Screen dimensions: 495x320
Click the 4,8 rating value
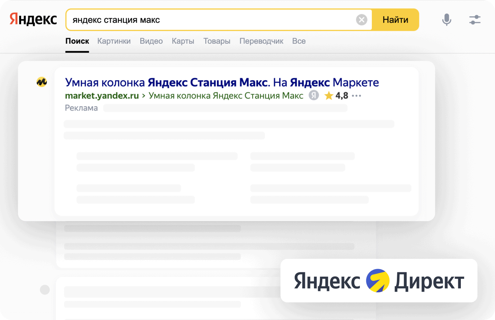[342, 96]
